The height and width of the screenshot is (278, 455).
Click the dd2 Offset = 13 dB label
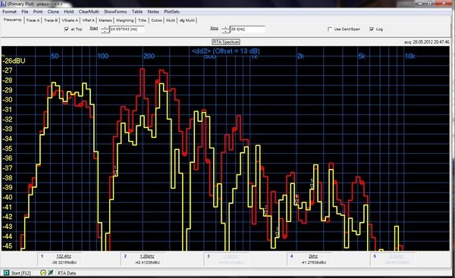225,51
